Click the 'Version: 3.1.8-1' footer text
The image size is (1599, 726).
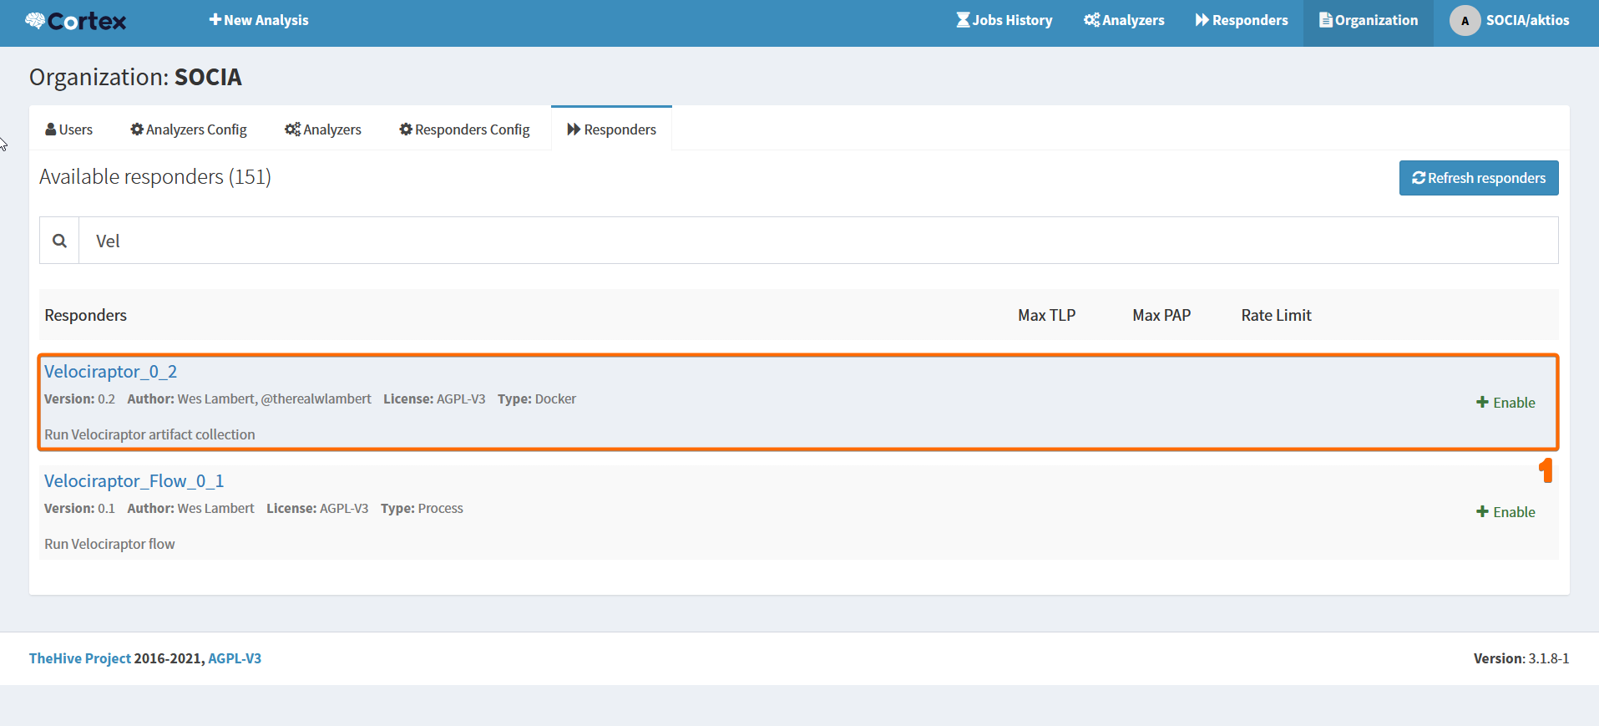tap(1521, 658)
